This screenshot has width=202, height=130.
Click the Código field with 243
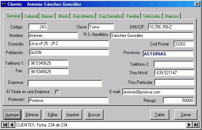point(38,27)
